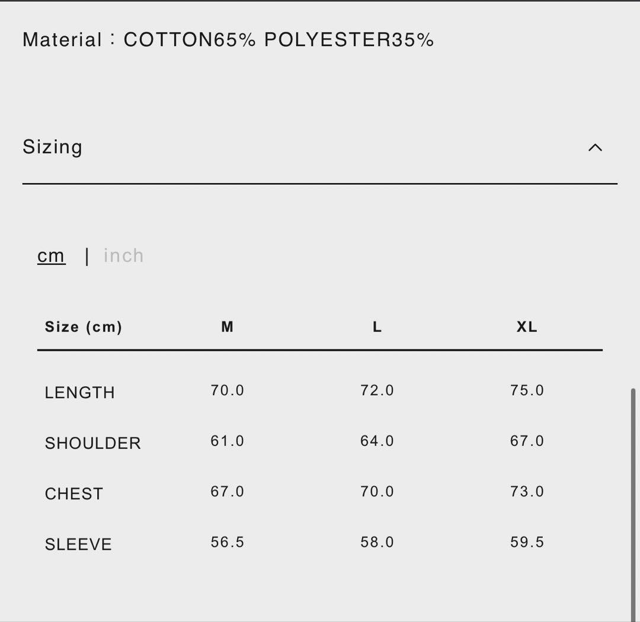Click the L shoulder value 64.0
Image resolution: width=640 pixels, height=622 pixels.
[377, 441]
